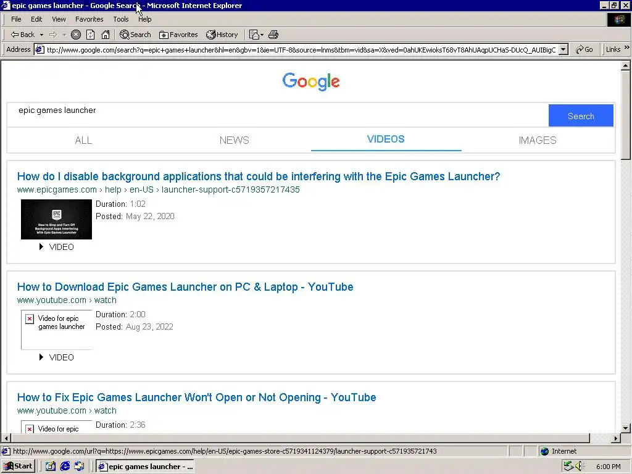Open How to Fix Epic Games Launcher link

[196, 397]
